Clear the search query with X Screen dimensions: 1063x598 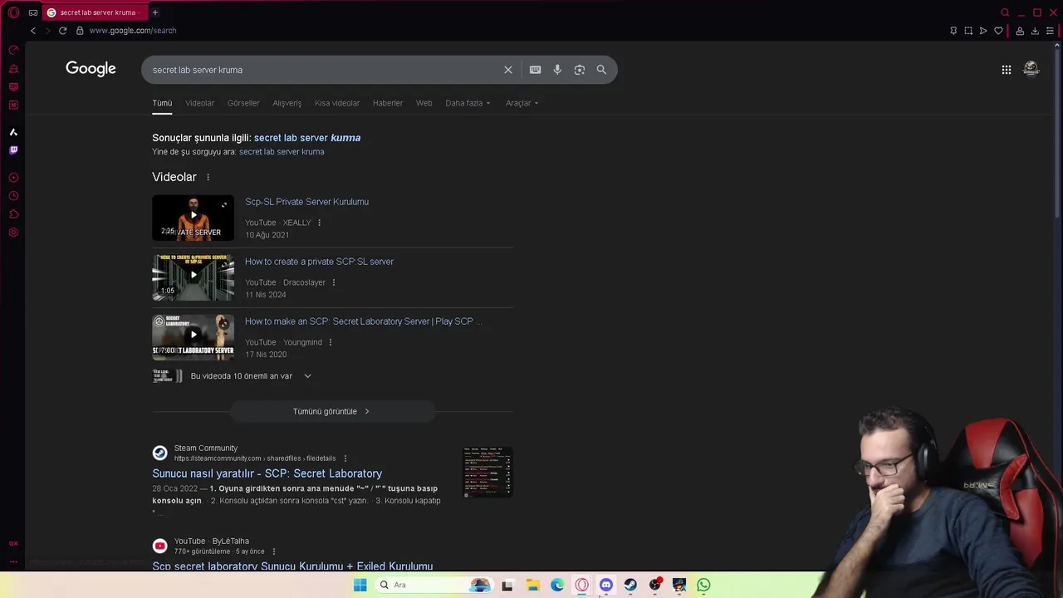click(508, 70)
